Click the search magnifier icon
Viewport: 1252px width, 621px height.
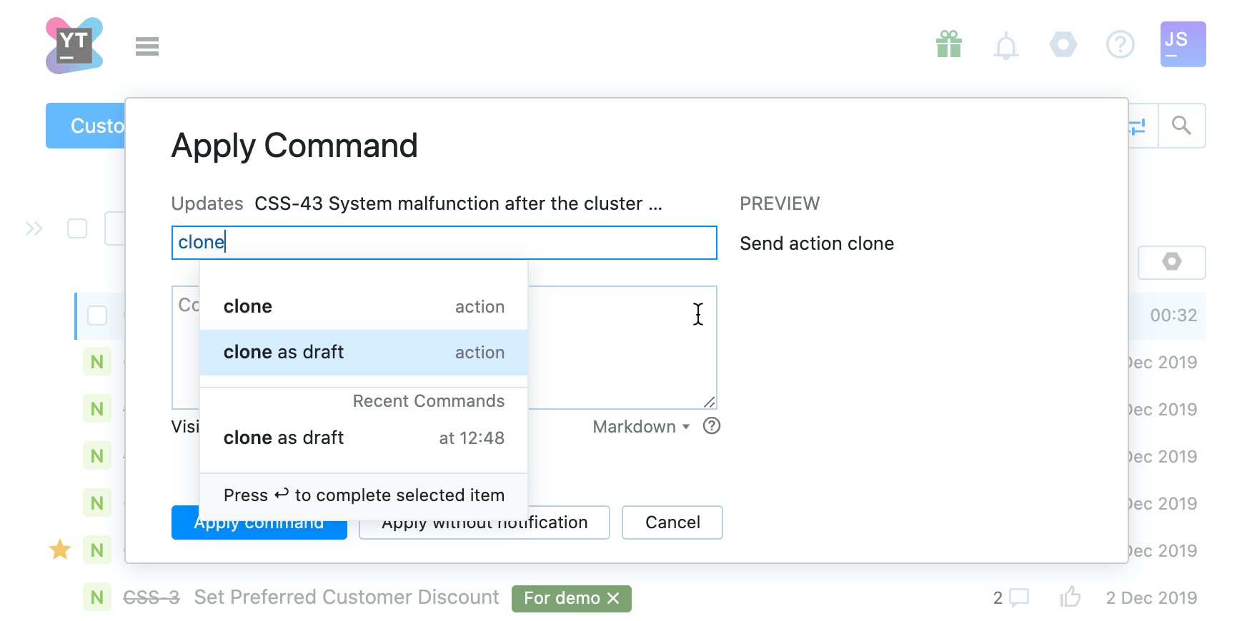1181,126
